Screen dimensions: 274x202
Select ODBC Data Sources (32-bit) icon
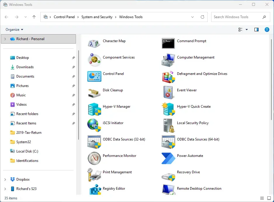click(94, 142)
